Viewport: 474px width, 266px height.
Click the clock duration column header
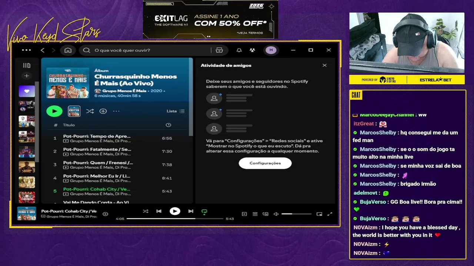168,125
